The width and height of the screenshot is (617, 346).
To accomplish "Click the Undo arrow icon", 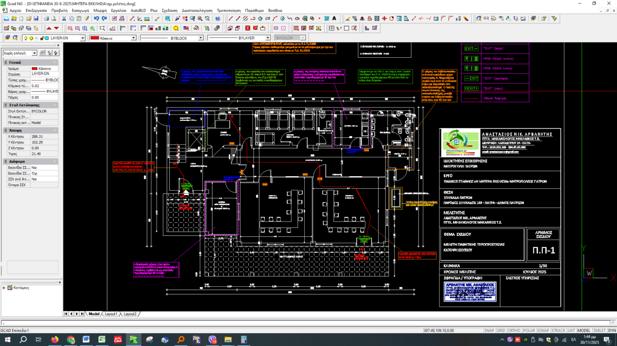I will click(x=96, y=19).
